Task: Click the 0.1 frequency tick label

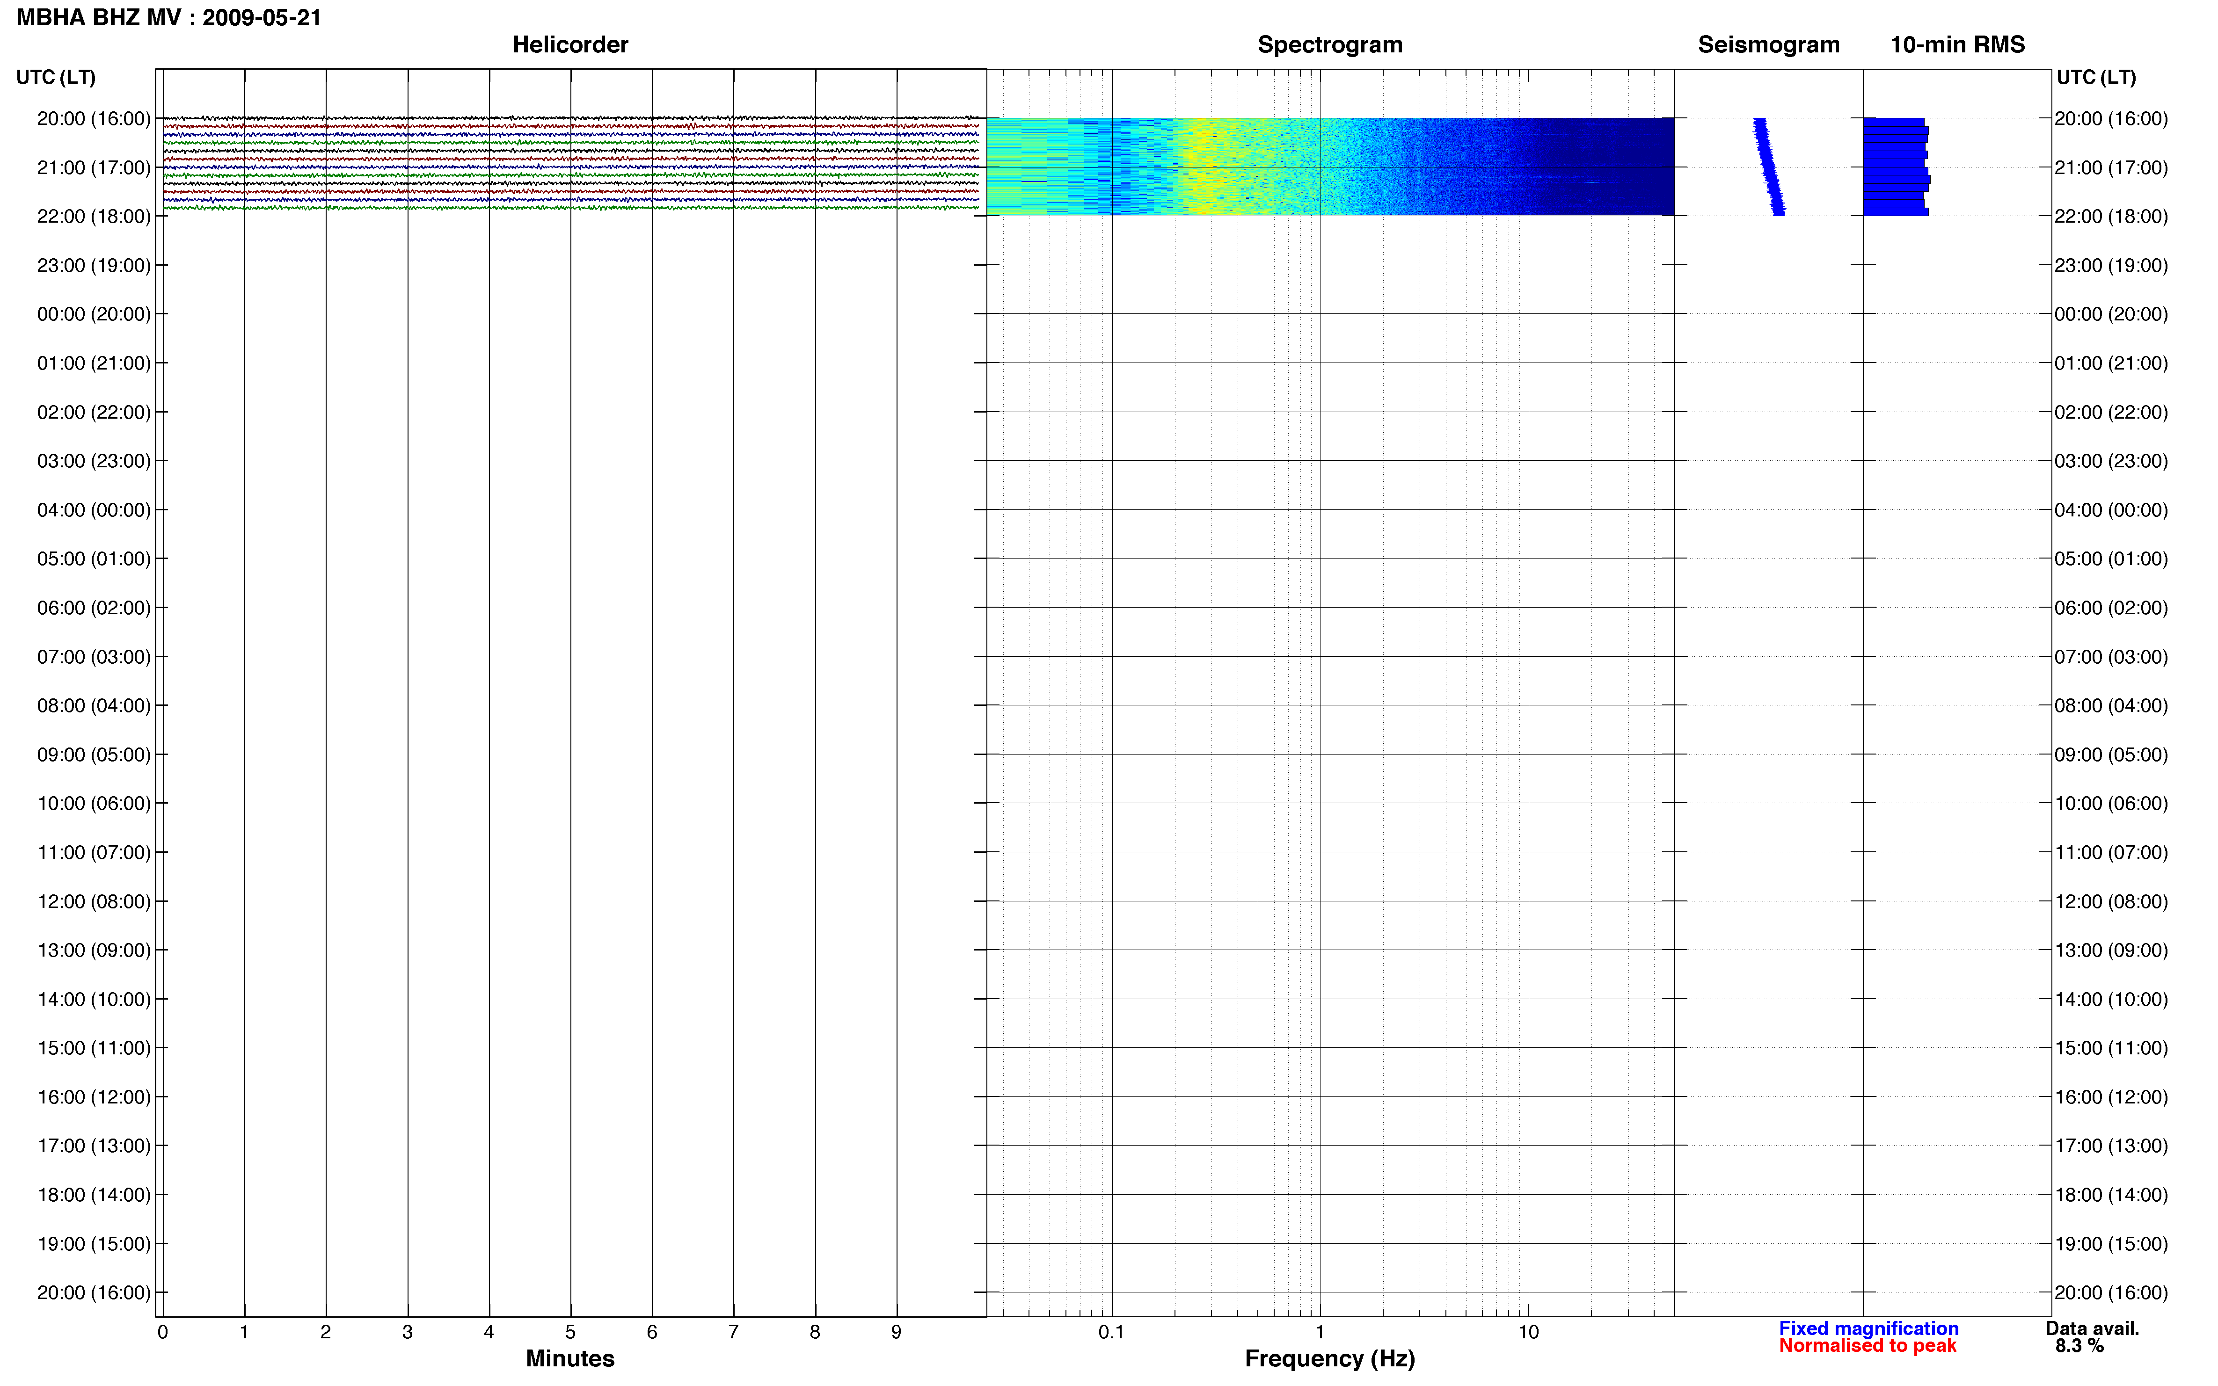Action: coord(1111,1332)
